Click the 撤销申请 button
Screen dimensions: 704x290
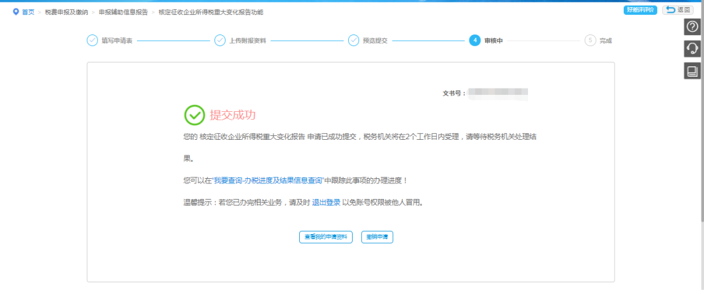(x=377, y=237)
